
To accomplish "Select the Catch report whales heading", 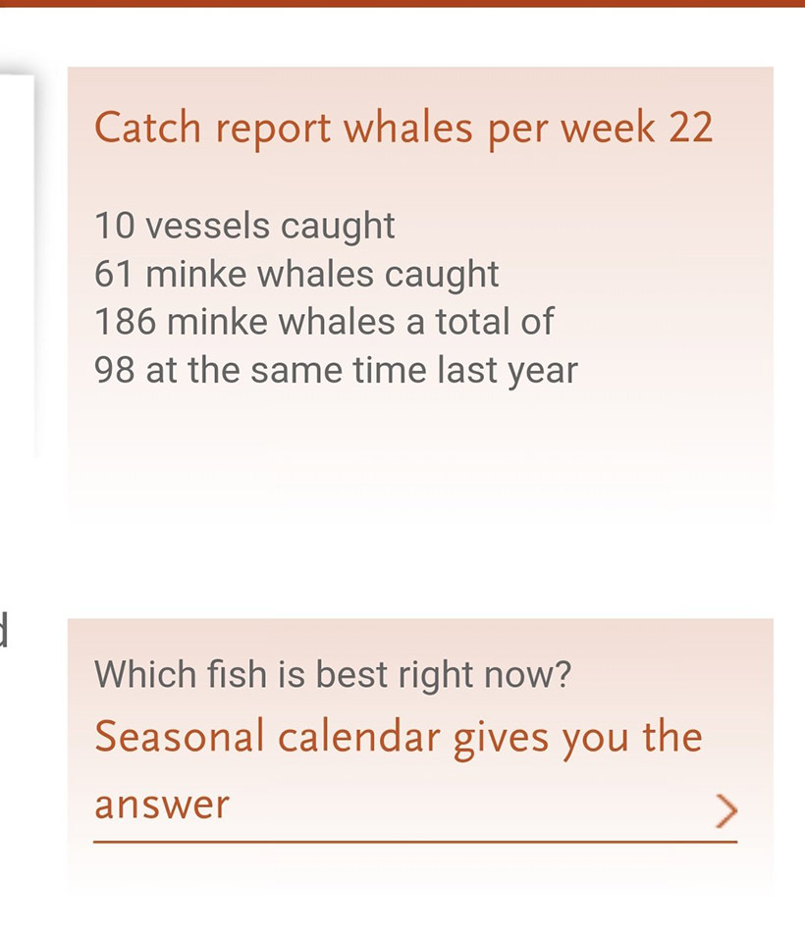I will (402, 129).
